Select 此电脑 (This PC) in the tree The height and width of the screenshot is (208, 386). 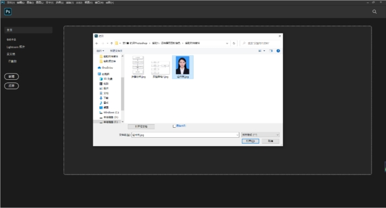[104, 74]
